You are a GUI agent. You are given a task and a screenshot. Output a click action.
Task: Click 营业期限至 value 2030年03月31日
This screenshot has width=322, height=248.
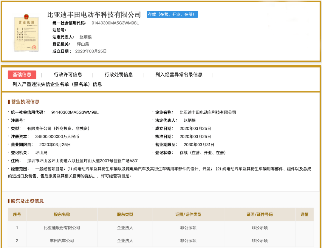[x=199, y=145]
